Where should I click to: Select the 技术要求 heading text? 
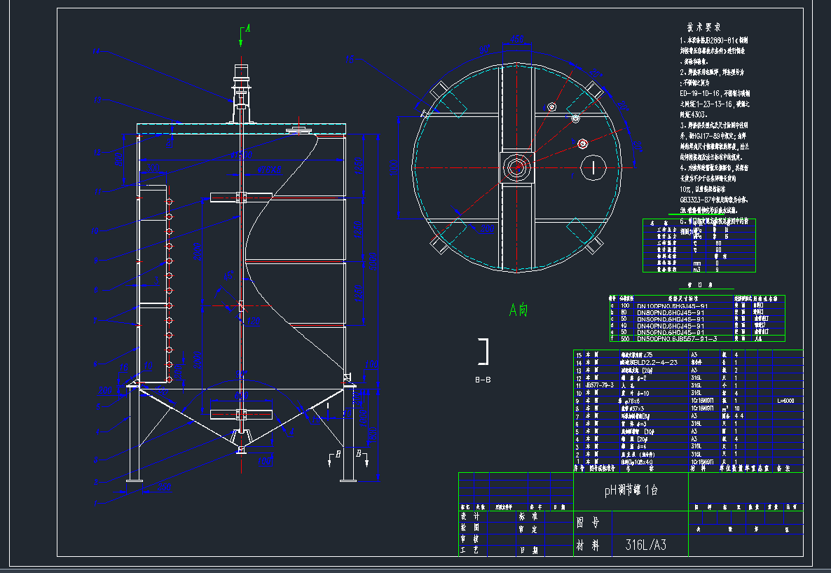[704, 27]
